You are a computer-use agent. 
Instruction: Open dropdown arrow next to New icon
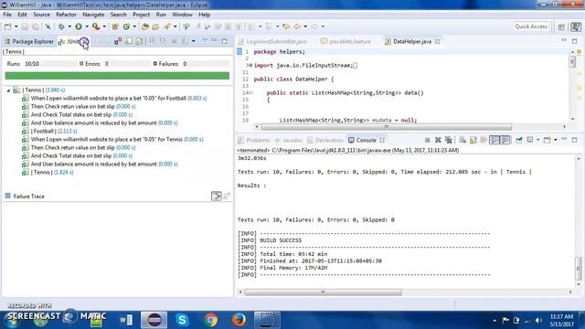(16, 27)
